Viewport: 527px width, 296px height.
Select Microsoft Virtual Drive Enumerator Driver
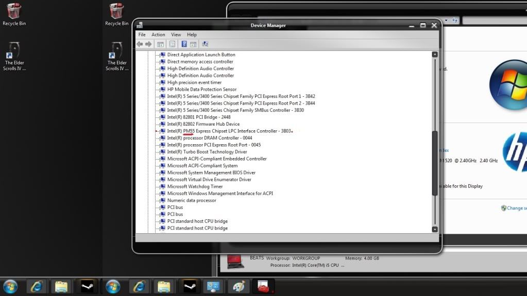pyautogui.click(x=209, y=180)
